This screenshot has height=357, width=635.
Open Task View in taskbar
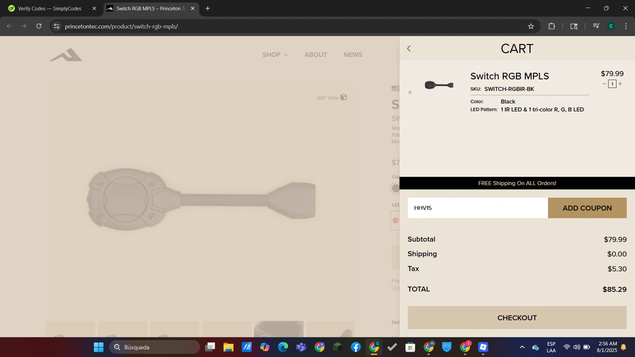210,347
